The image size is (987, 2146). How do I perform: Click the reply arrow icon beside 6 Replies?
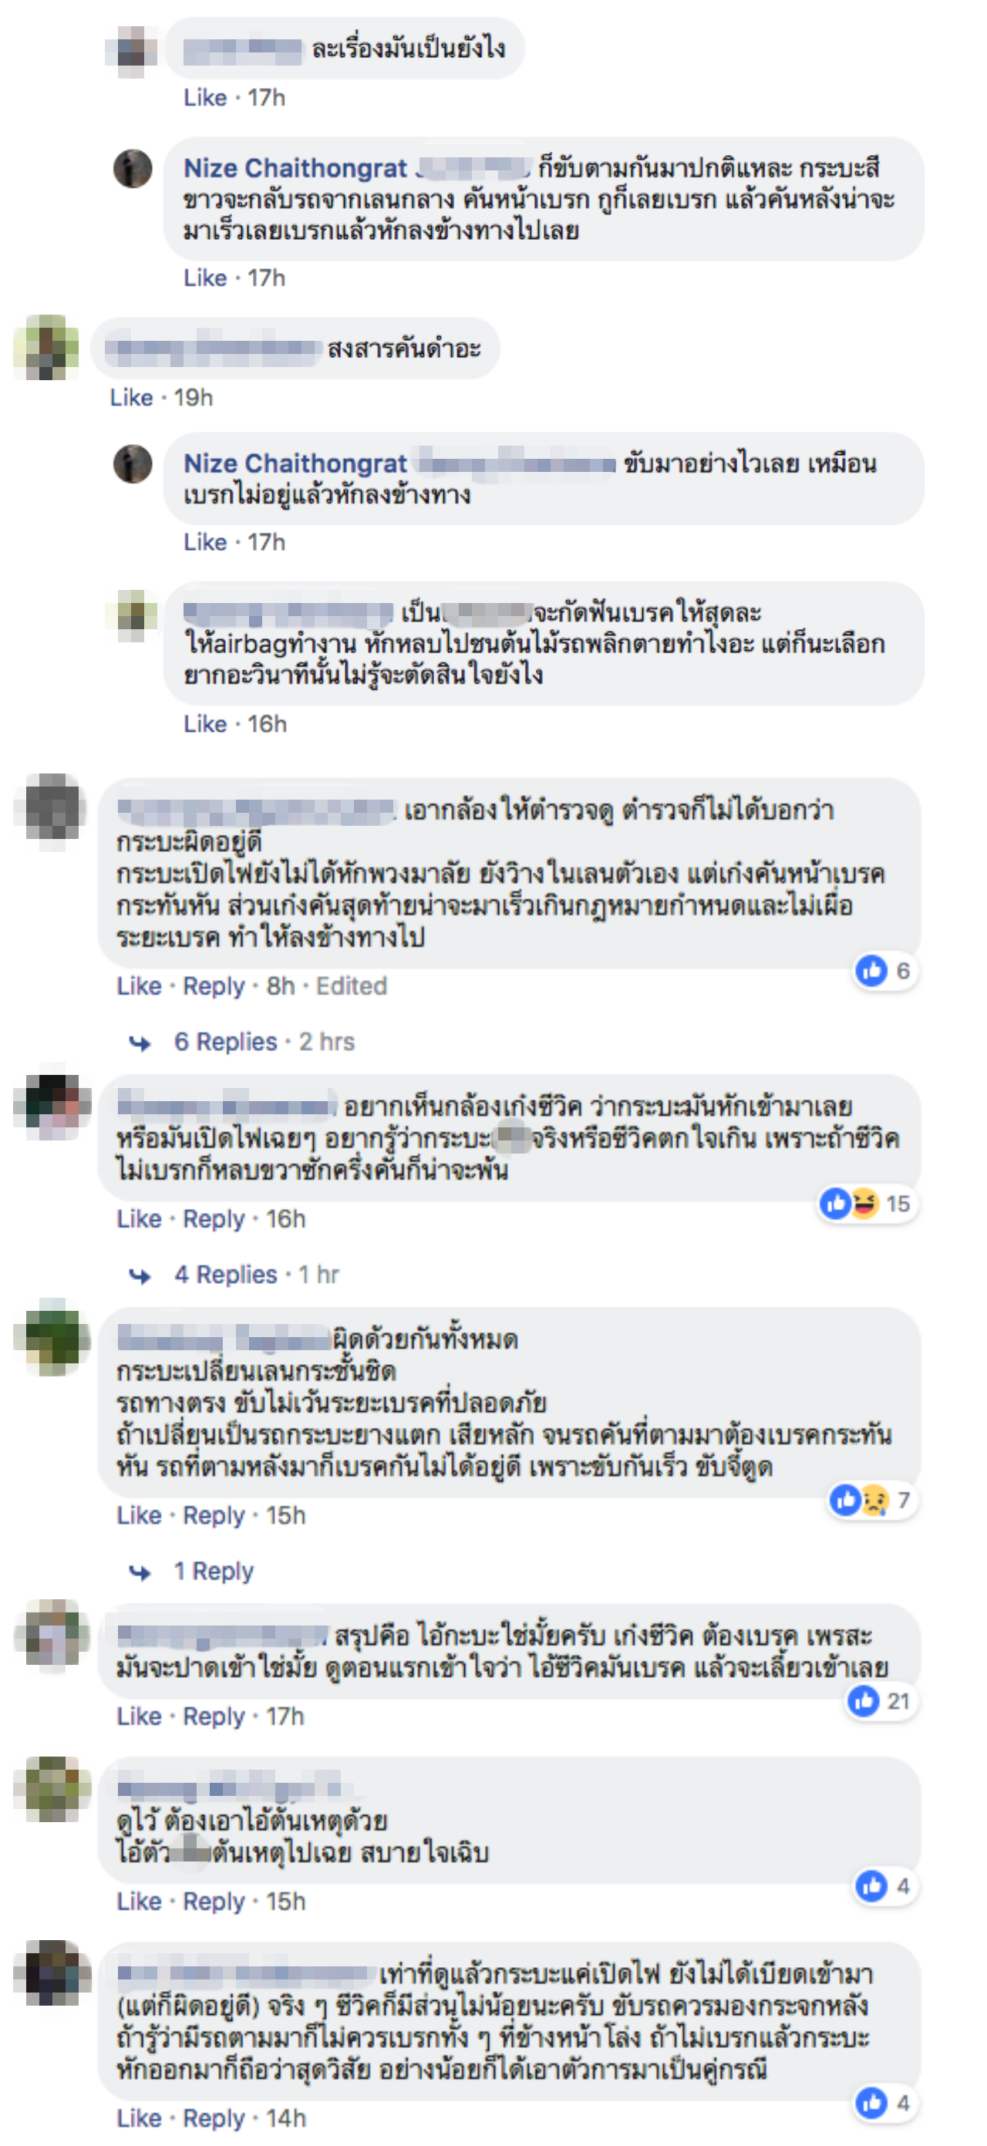pos(140,1043)
